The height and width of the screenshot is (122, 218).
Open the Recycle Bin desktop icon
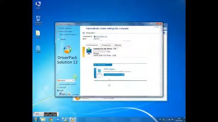38,20
